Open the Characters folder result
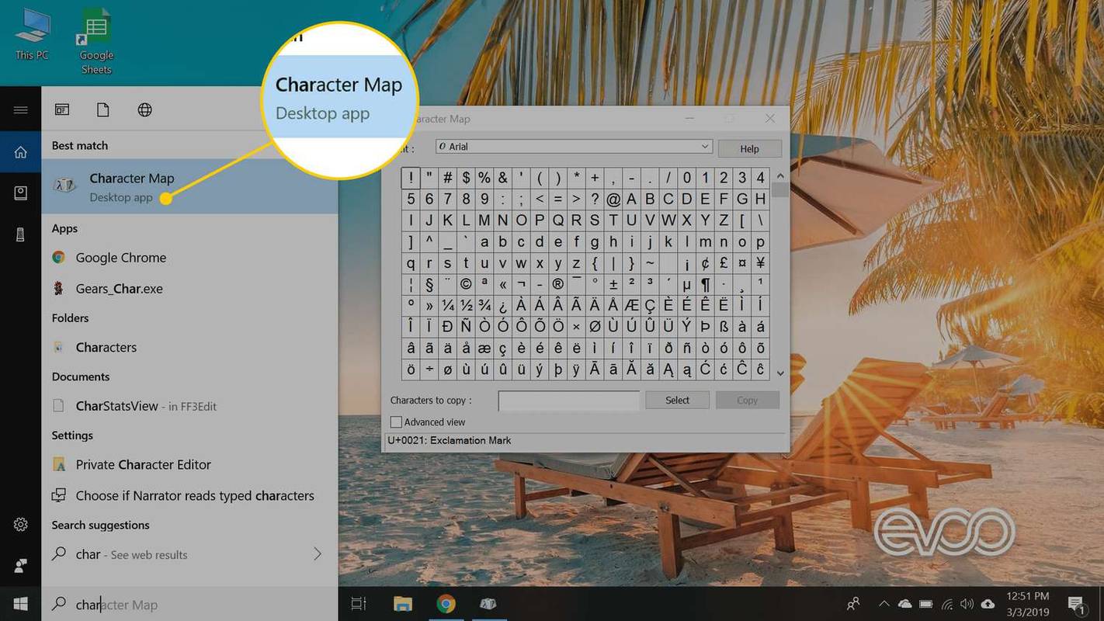This screenshot has width=1104, height=621. [189, 348]
